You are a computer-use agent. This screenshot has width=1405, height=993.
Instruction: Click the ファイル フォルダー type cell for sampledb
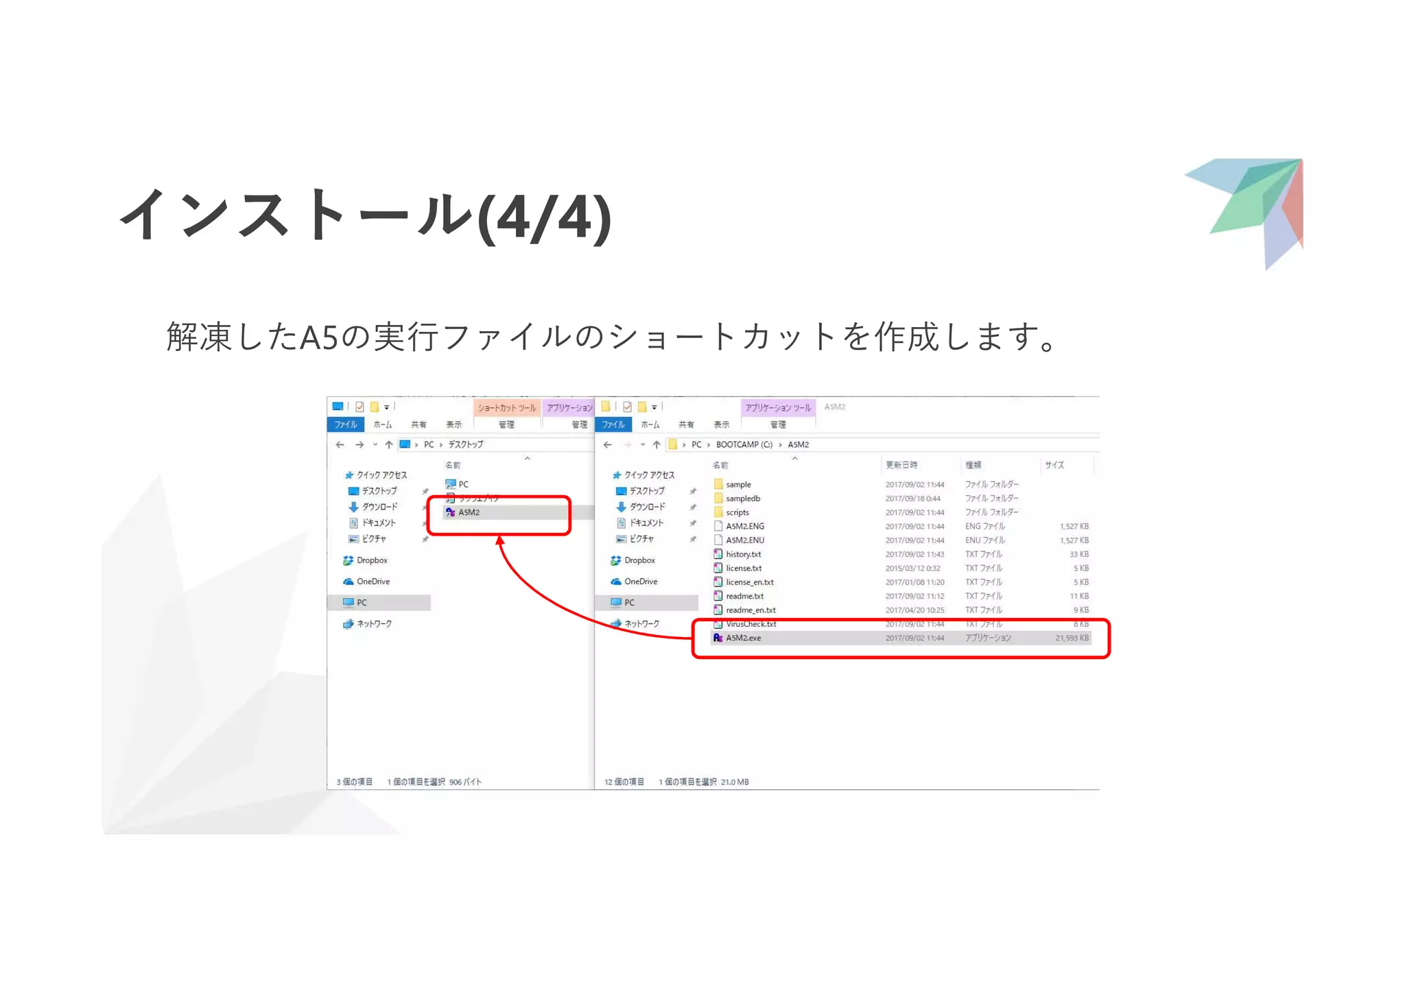(992, 499)
